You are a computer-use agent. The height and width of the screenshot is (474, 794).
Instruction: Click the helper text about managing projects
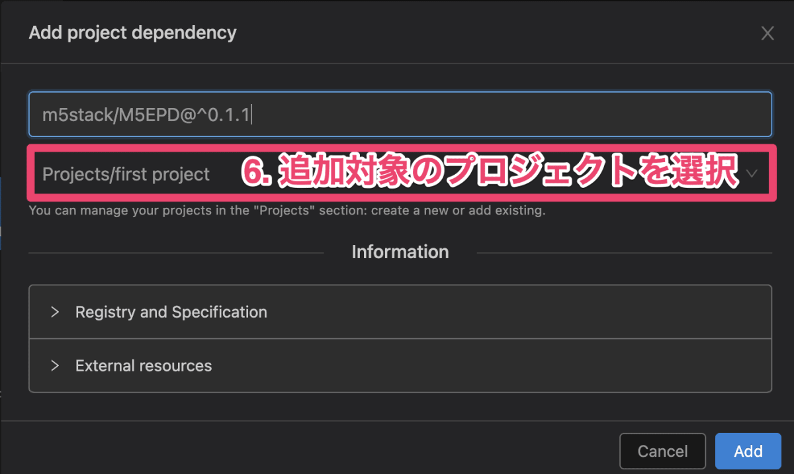click(x=287, y=211)
